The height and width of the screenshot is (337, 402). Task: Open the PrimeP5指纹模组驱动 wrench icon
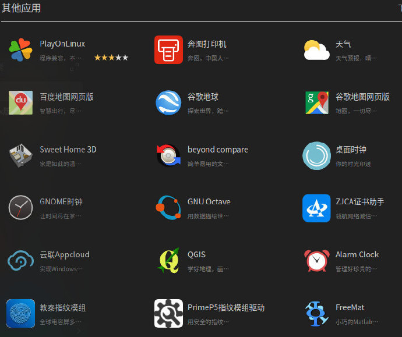tap(168, 314)
